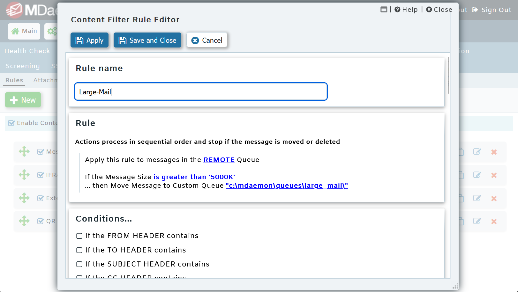This screenshot has height=292, width=518.
Task: Check If the SUBJECT HEADER contains
Action: [79, 264]
